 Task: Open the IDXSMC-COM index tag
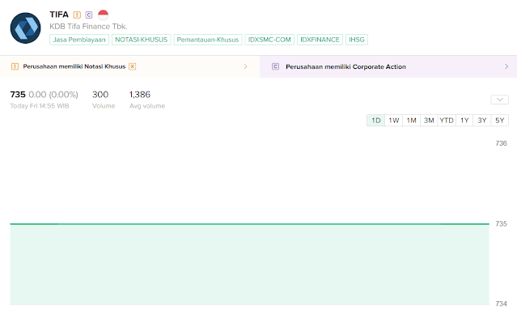[x=269, y=40]
